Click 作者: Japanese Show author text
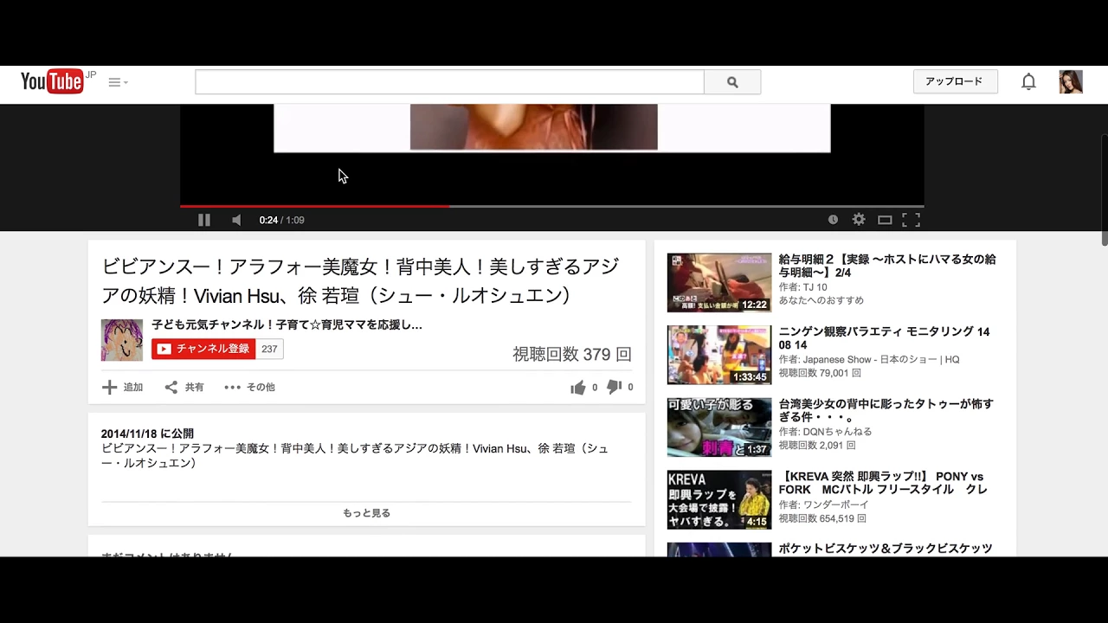1108x623 pixels. tap(869, 359)
